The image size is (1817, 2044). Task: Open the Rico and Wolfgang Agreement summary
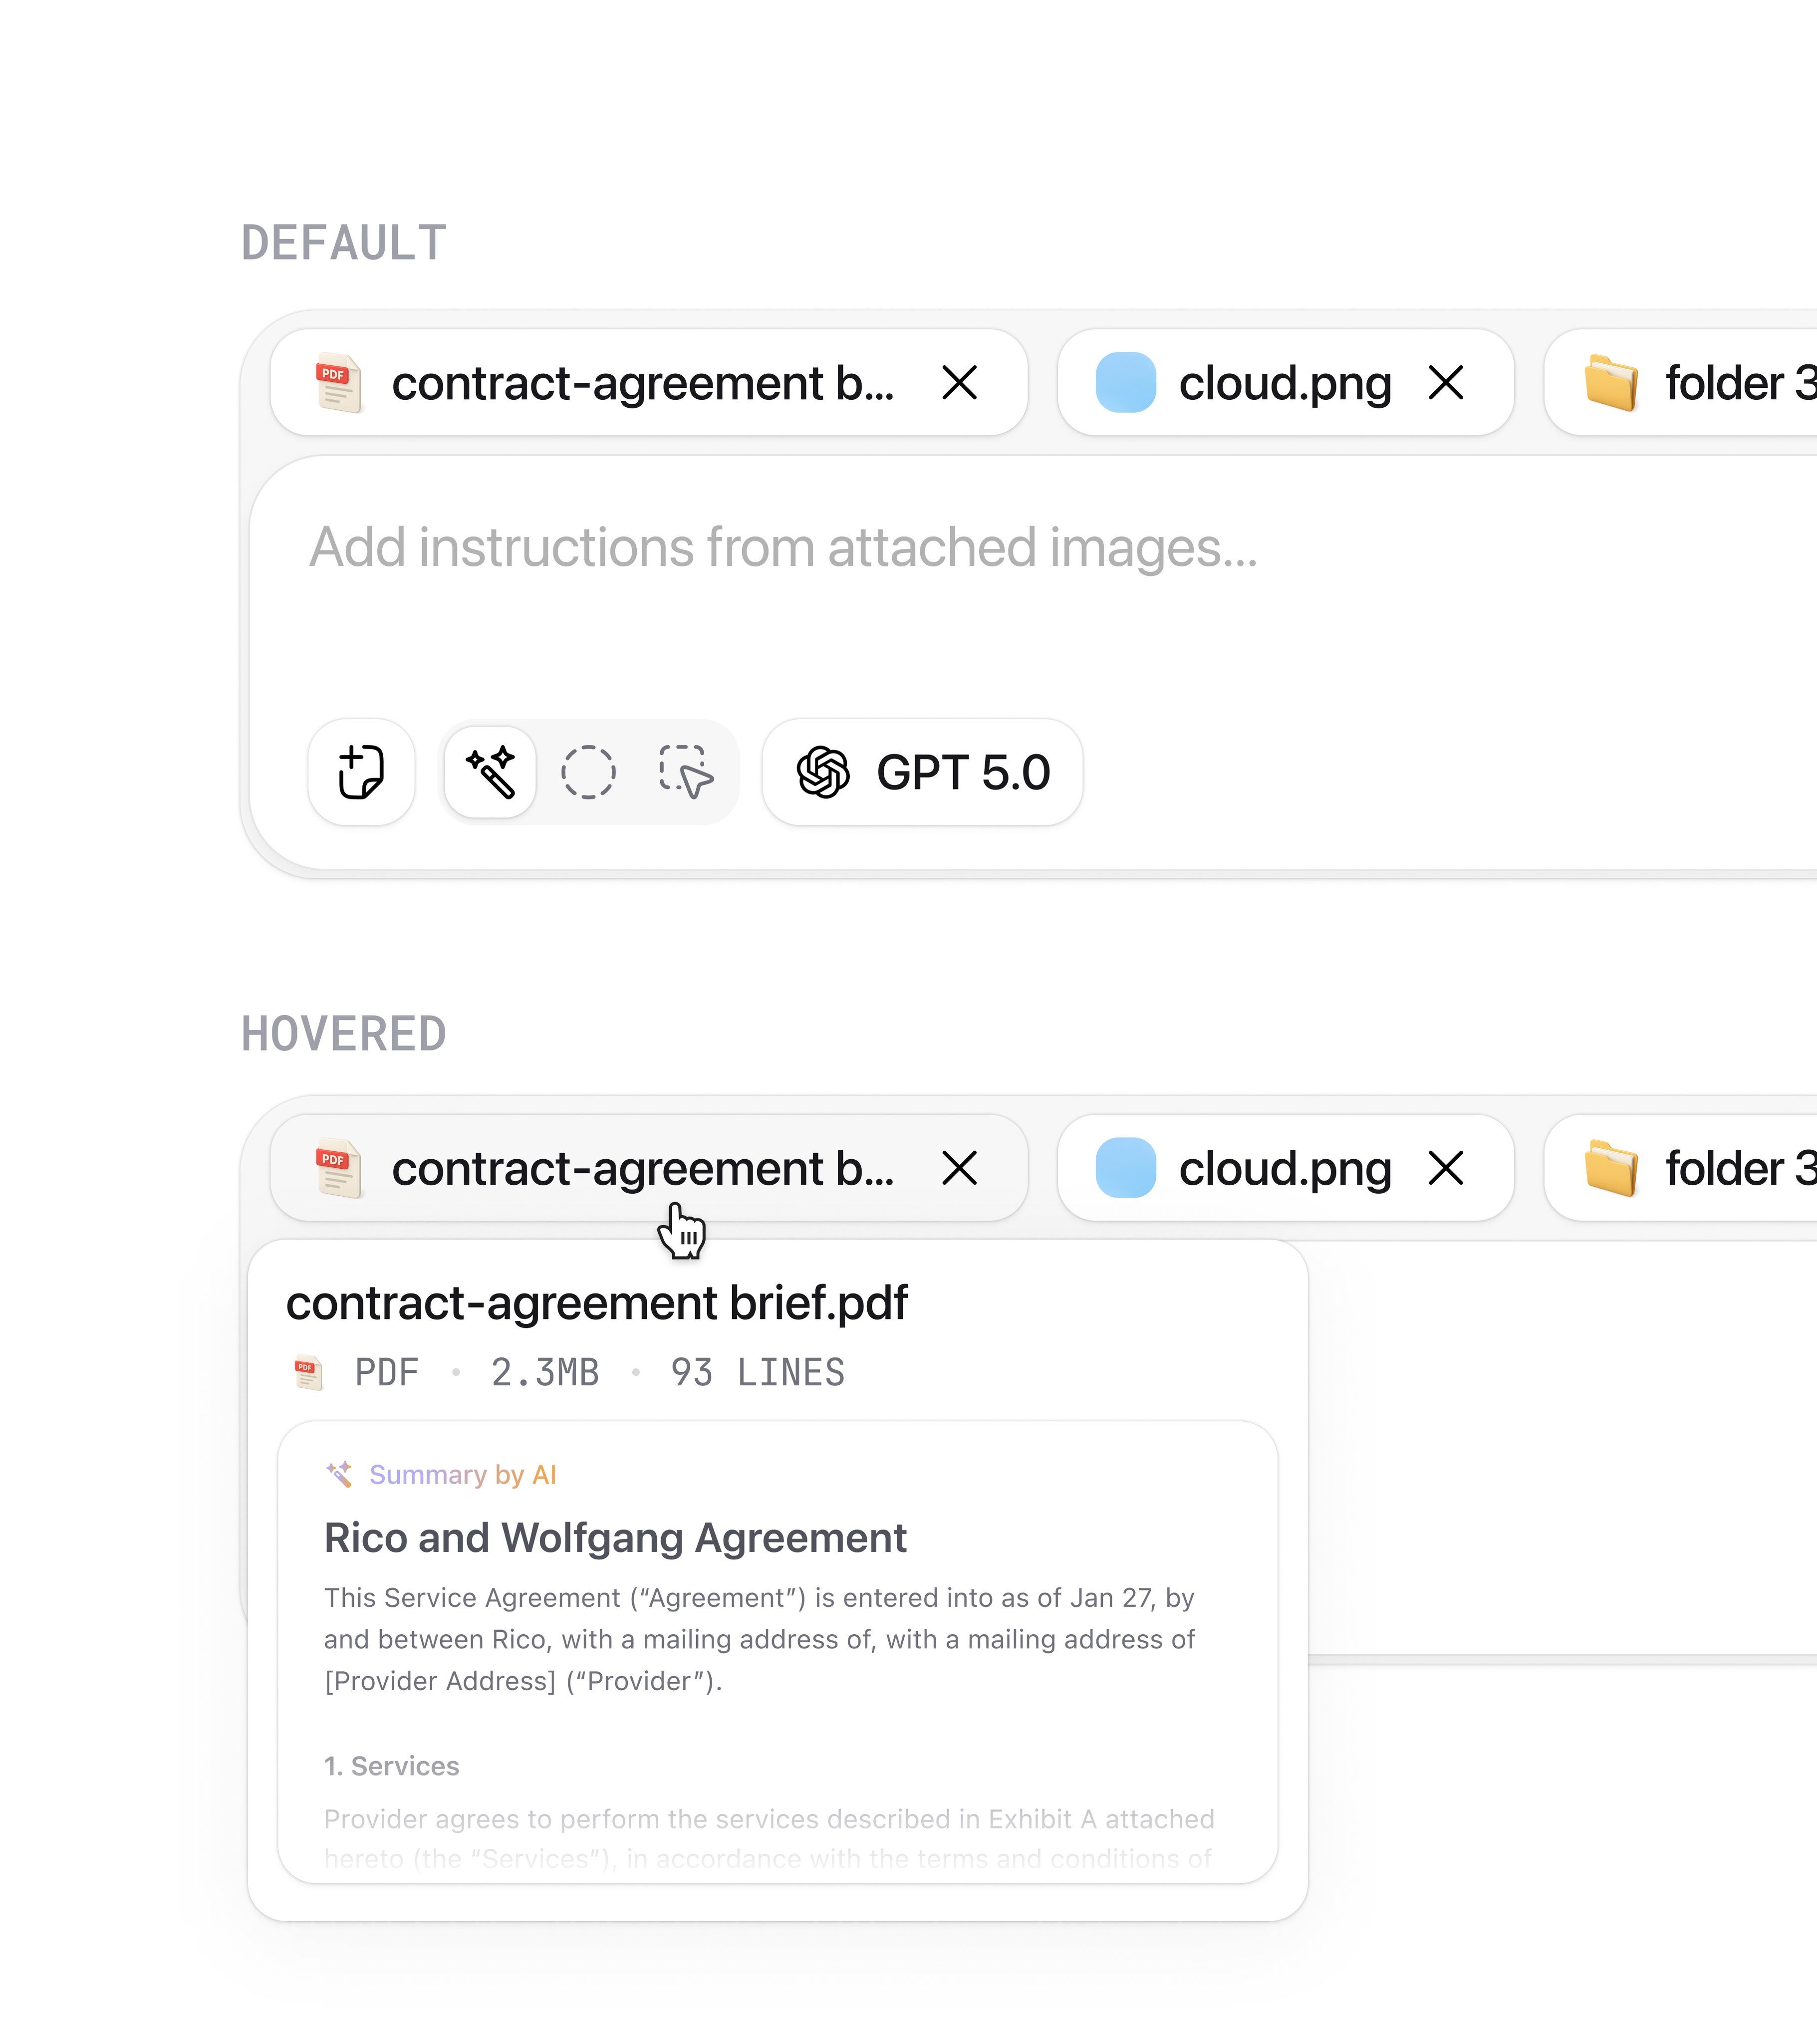coord(615,1538)
